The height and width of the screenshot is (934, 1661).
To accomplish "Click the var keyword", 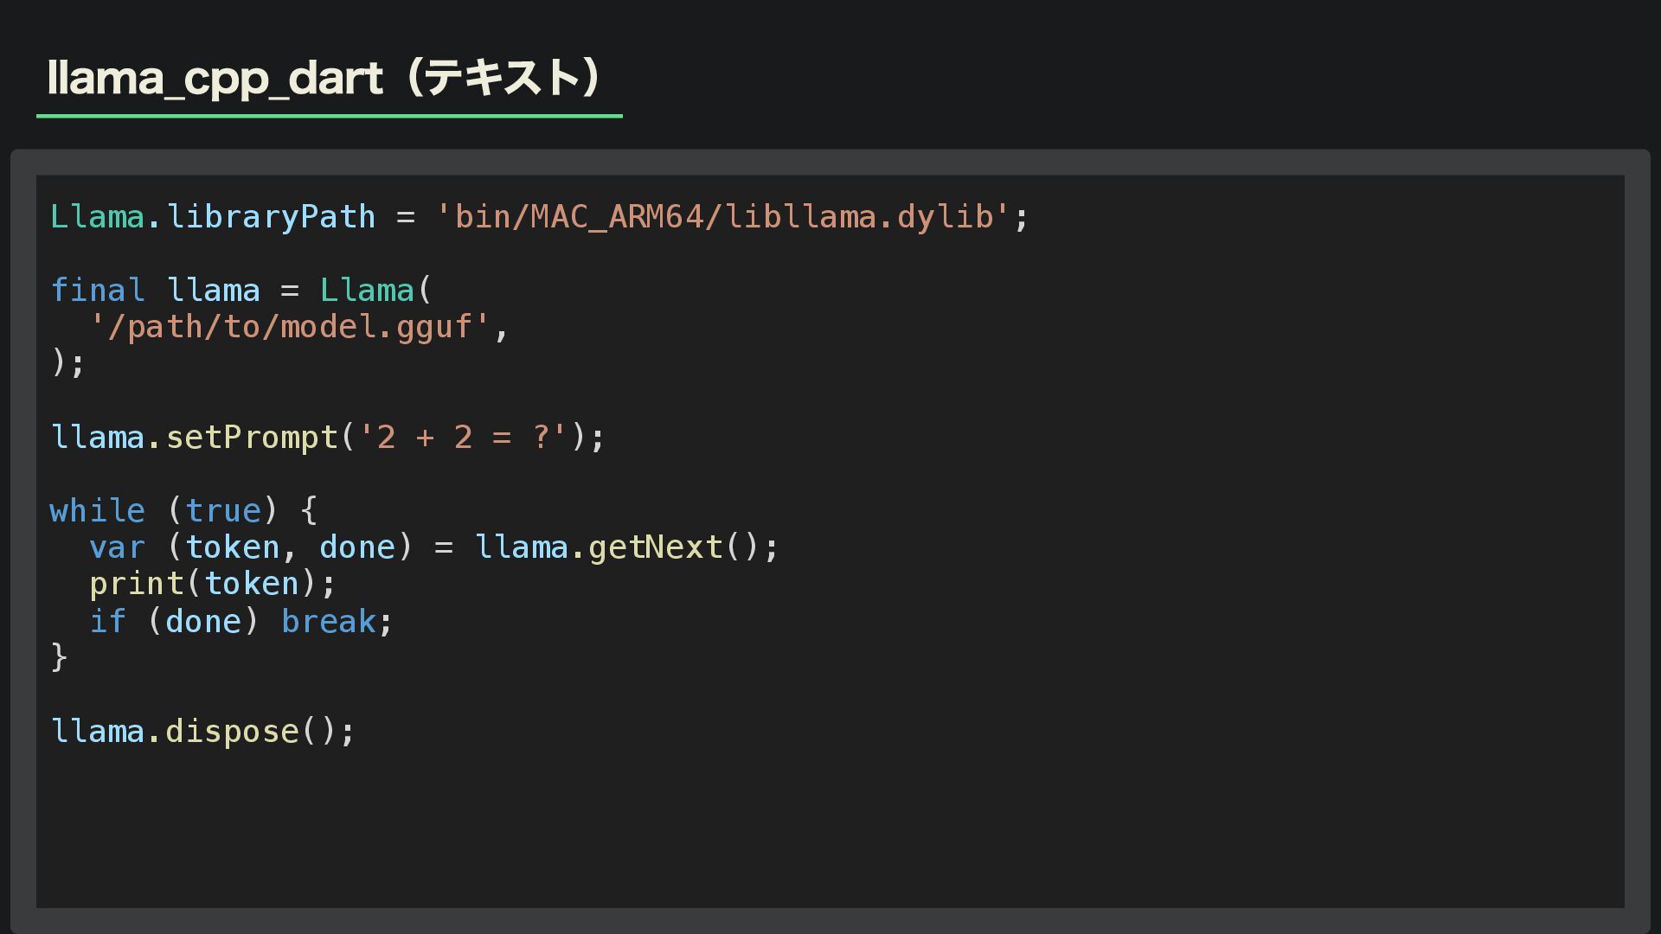I will tap(117, 547).
